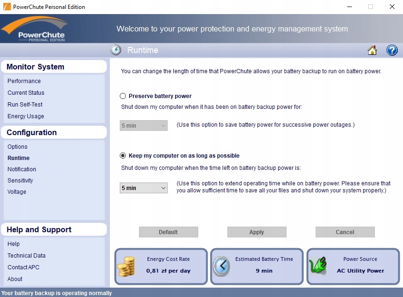403x297 pixels.
Task: Click the Power Source panel
Action: click(x=353, y=267)
